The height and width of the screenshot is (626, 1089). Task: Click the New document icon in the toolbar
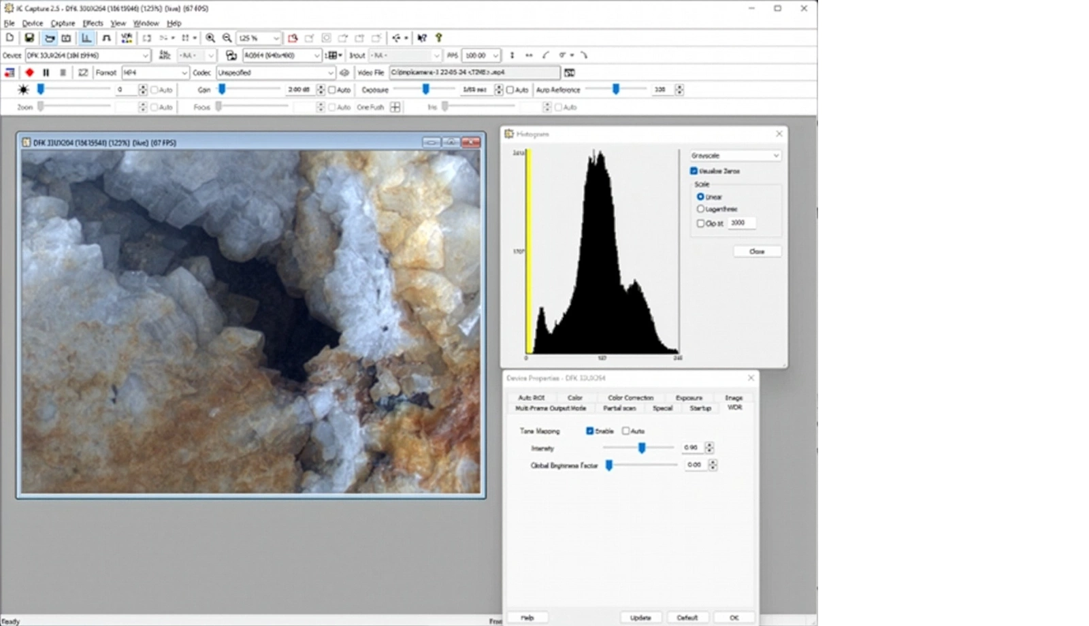(10, 38)
